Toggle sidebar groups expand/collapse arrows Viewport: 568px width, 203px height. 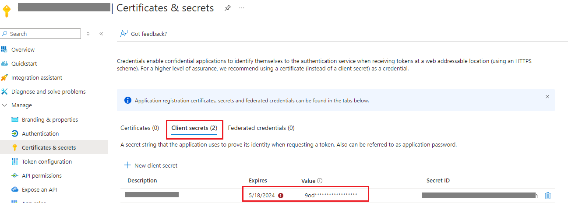coord(88,34)
